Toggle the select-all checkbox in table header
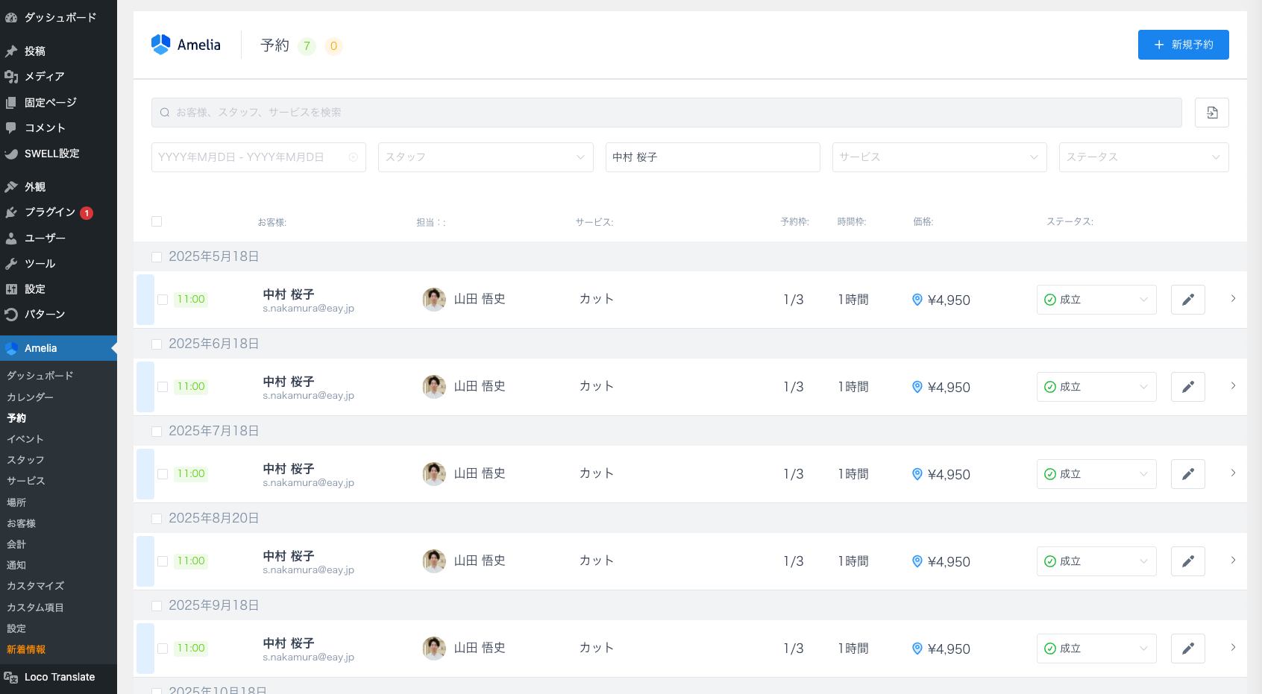Image resolution: width=1262 pixels, height=694 pixels. coord(157,221)
